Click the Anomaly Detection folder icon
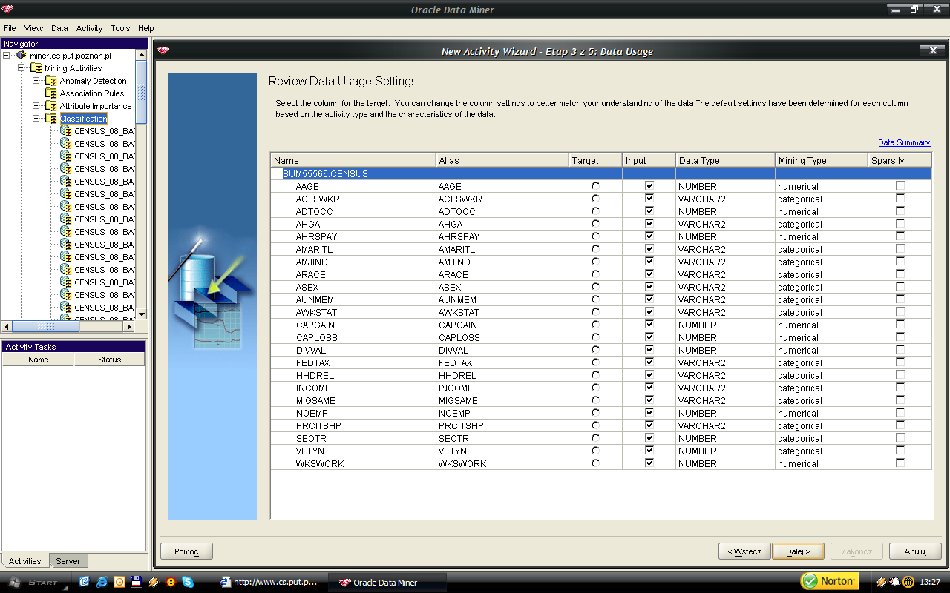Screen dimensions: 950x593 pos(51,81)
